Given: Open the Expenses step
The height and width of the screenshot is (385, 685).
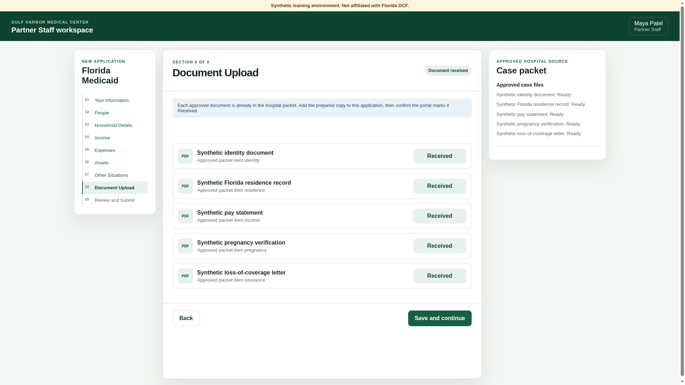Looking at the screenshot, I should 115,150.
